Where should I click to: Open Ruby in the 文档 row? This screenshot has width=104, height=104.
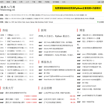pos(24,22)
